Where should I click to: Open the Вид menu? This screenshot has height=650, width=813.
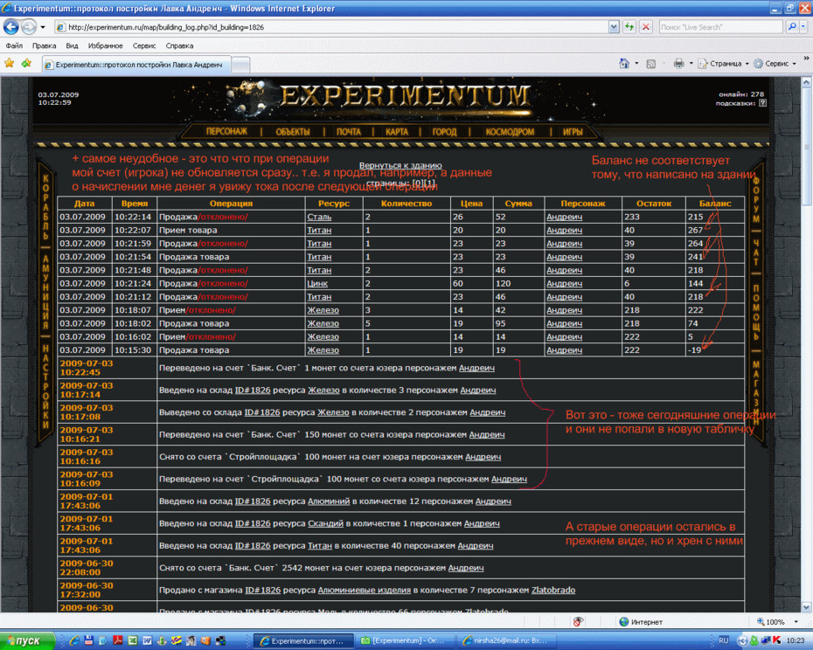[x=72, y=45]
